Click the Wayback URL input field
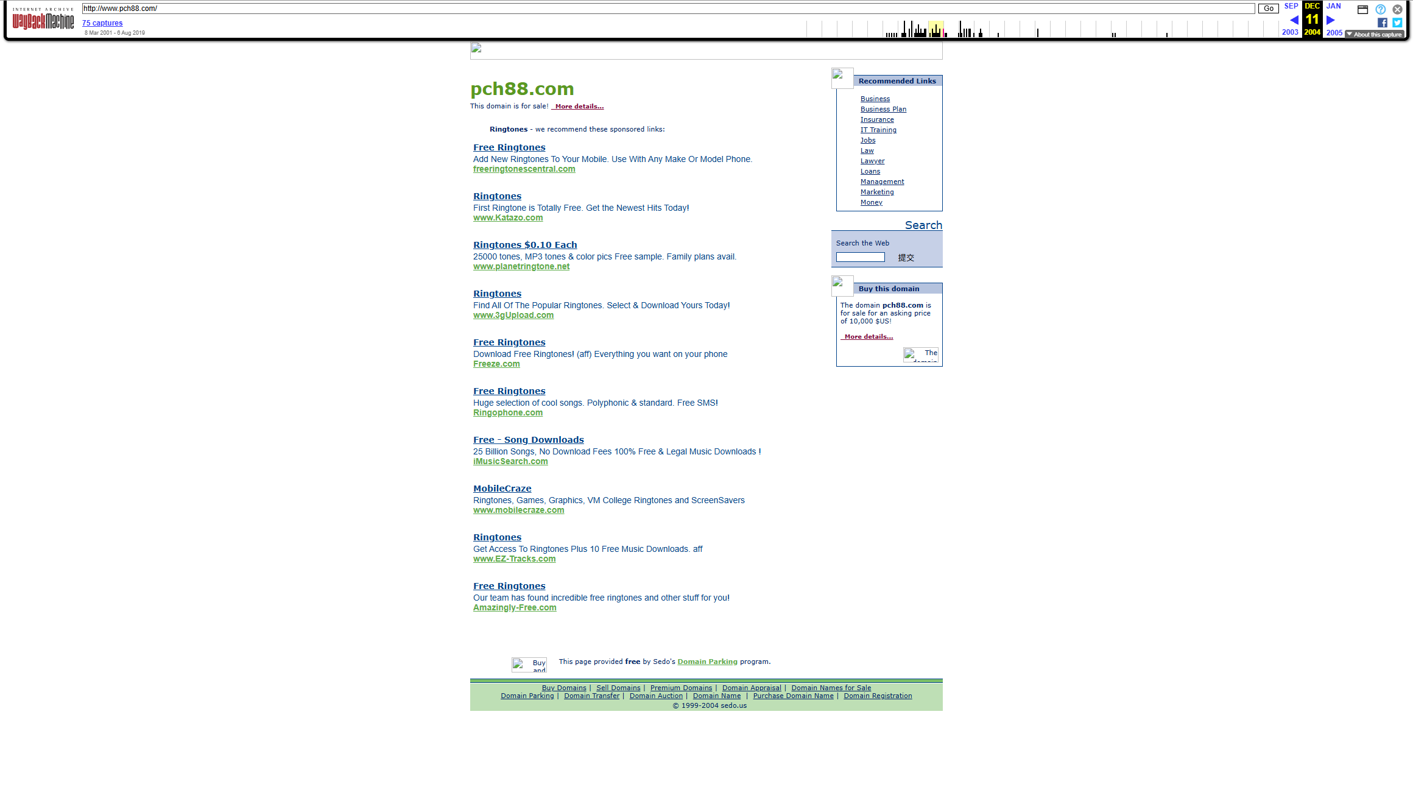Image resolution: width=1413 pixels, height=812 pixels. (x=668, y=9)
